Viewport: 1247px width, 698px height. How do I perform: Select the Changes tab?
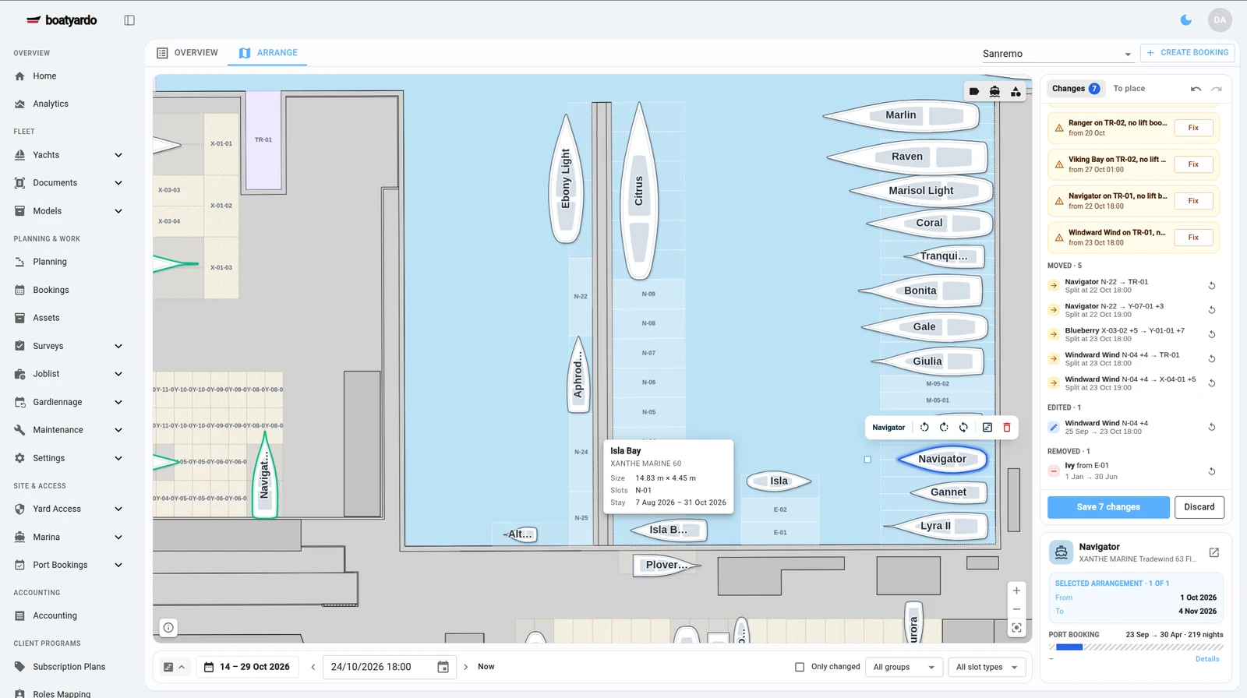1075,89
